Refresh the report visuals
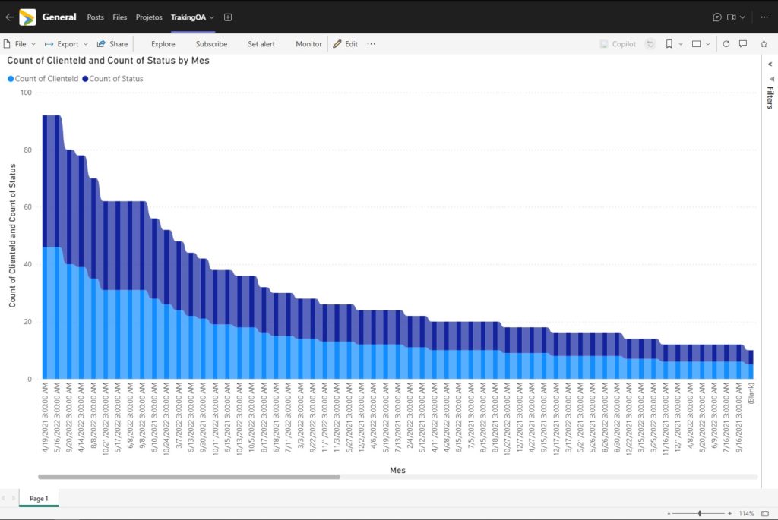 (x=727, y=44)
